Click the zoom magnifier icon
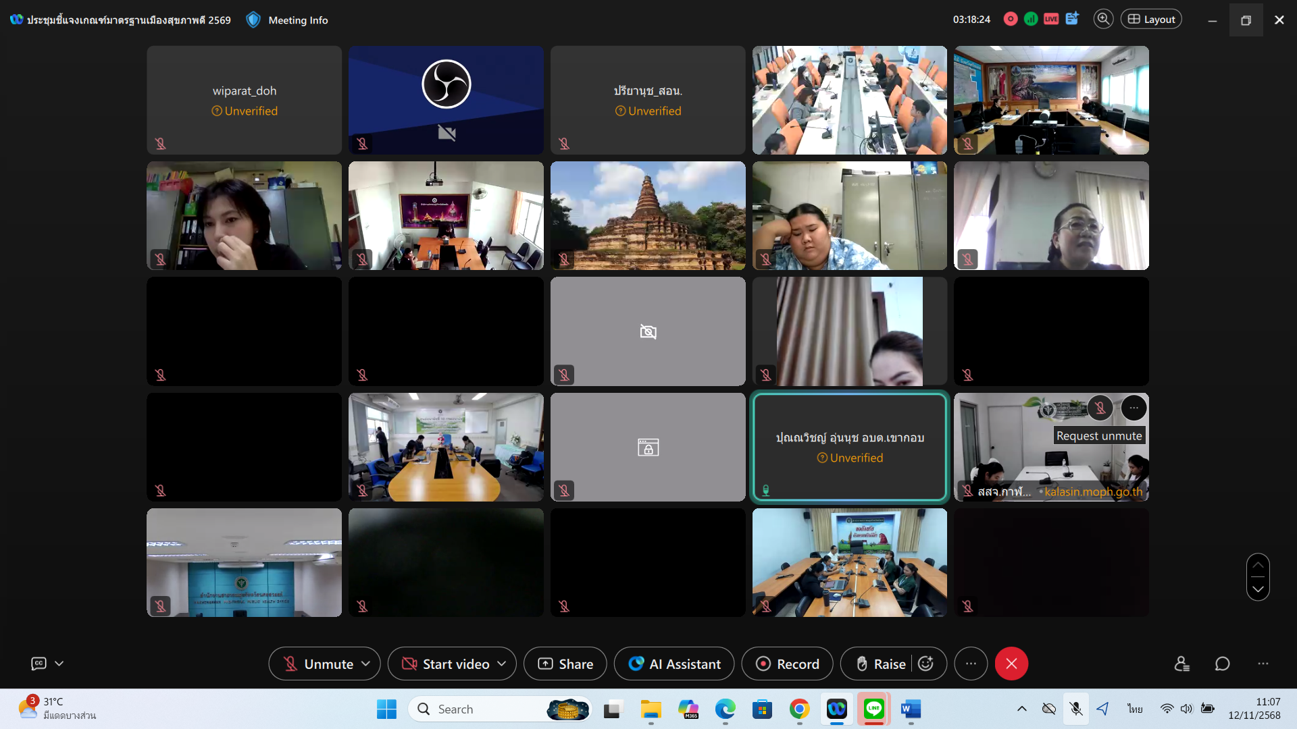The width and height of the screenshot is (1297, 729). pos(1103,19)
